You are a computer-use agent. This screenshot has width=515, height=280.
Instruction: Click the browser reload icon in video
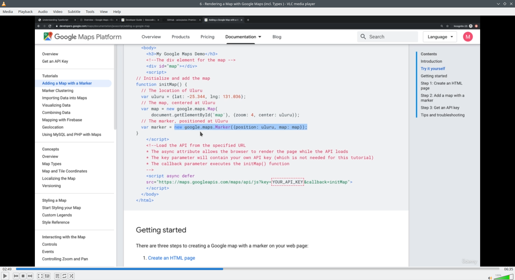(x=50, y=26)
